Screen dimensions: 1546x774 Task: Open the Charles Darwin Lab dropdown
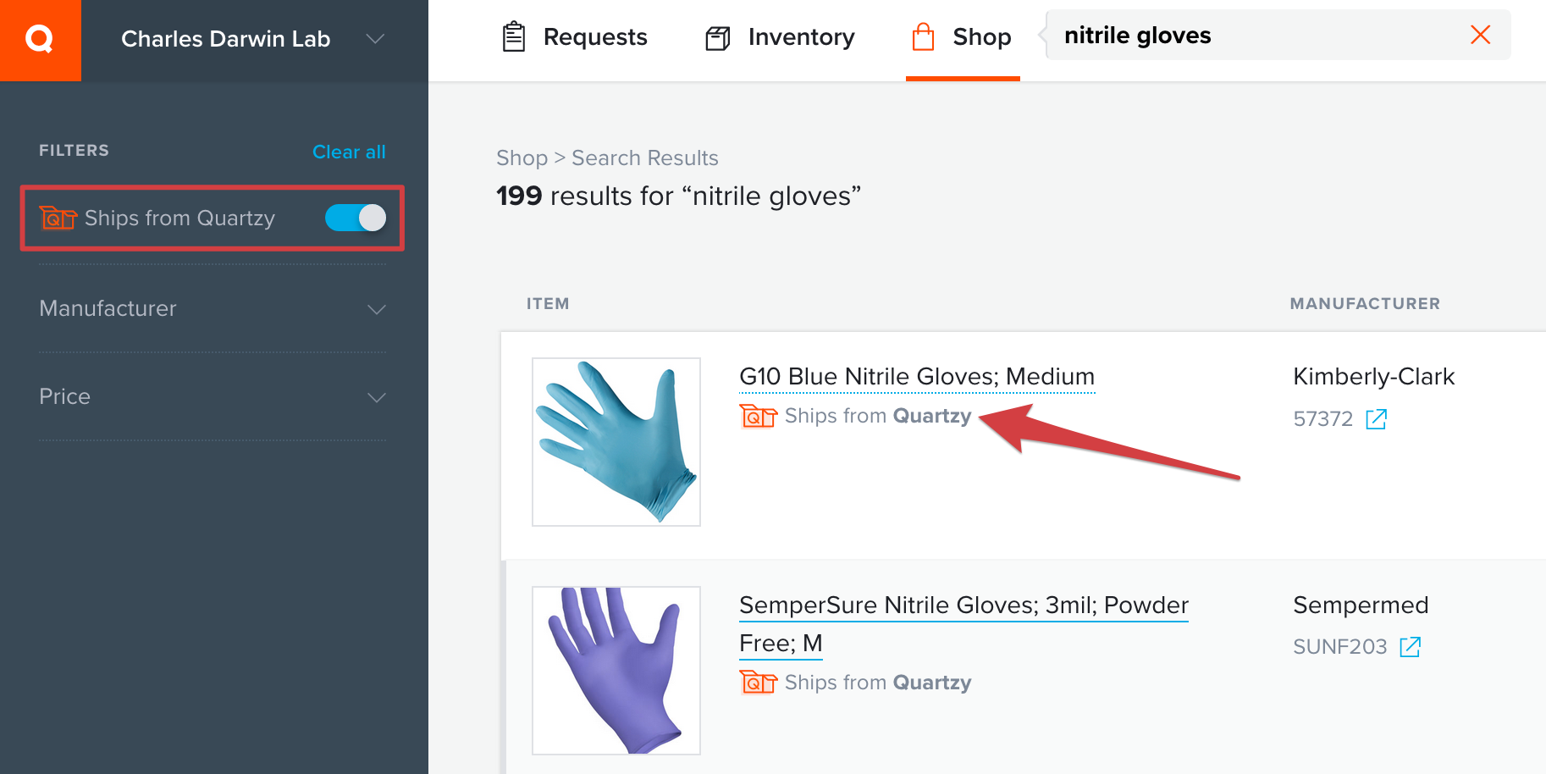[x=253, y=39]
